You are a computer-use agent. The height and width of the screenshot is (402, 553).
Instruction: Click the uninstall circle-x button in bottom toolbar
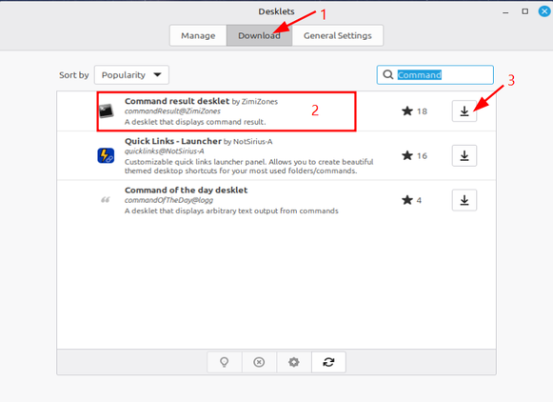[x=259, y=362]
